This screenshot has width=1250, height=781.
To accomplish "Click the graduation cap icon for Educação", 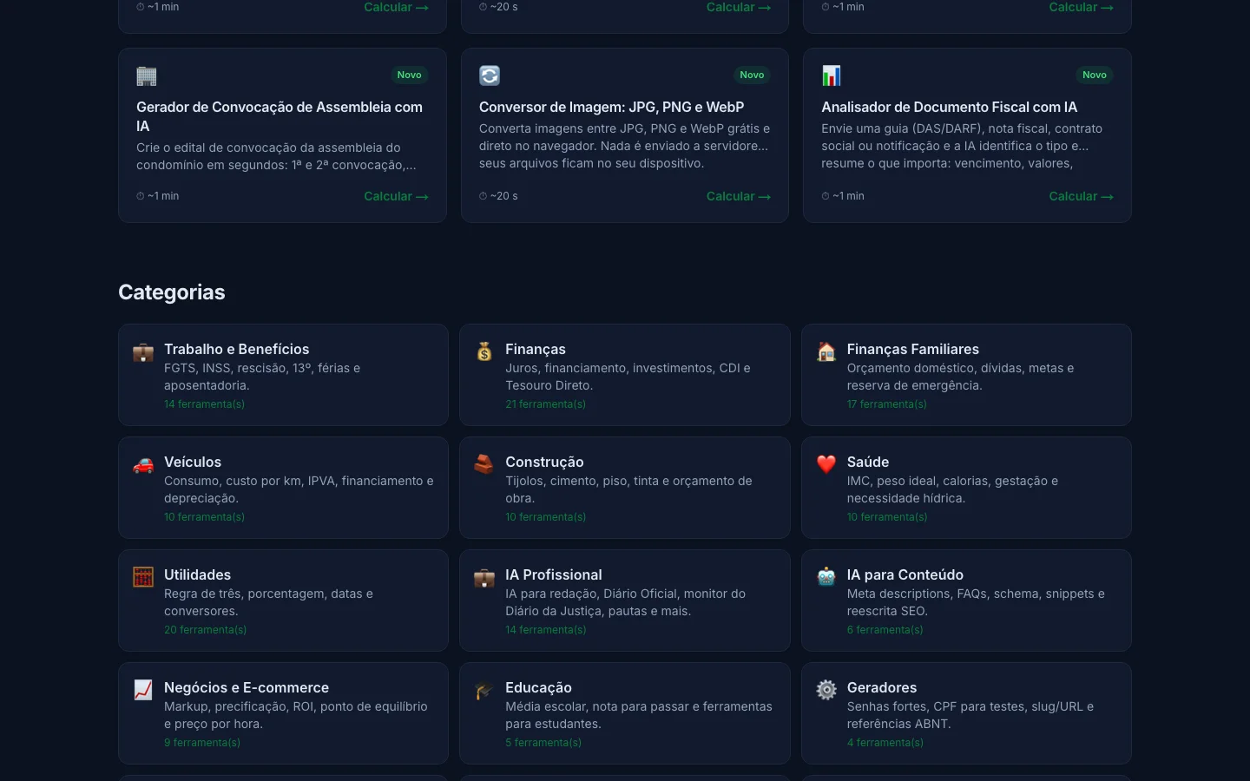I will click(x=484, y=691).
